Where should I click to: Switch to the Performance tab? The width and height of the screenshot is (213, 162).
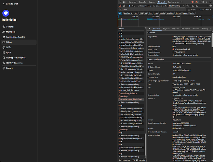173,2
